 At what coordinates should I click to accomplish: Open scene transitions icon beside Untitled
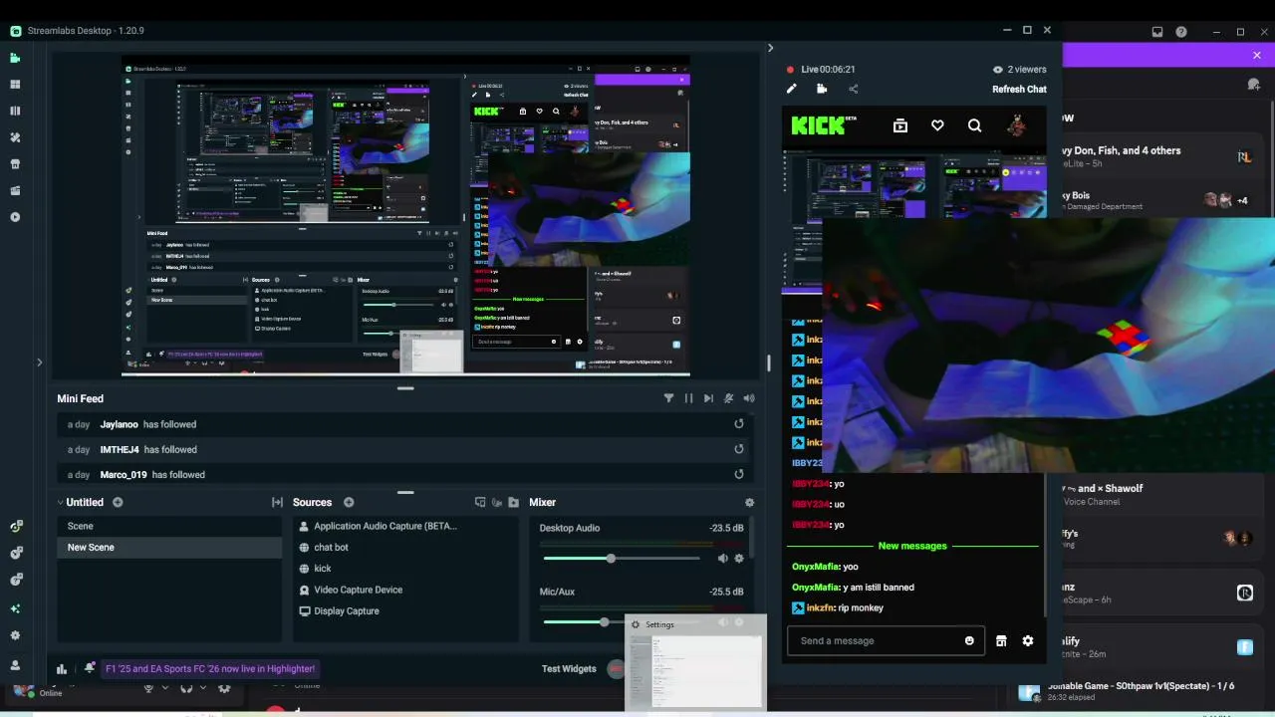[277, 503]
